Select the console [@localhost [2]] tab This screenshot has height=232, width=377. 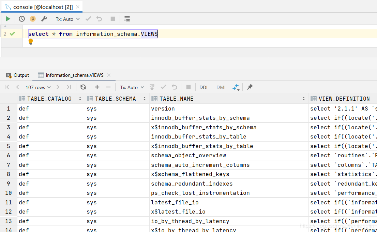(x=42, y=7)
